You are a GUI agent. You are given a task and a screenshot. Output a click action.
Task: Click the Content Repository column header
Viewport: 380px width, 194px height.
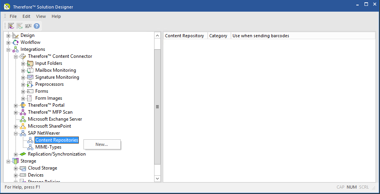click(185, 36)
